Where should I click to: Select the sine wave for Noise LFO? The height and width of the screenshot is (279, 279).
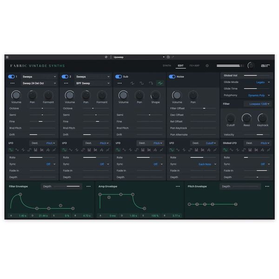click(172, 150)
